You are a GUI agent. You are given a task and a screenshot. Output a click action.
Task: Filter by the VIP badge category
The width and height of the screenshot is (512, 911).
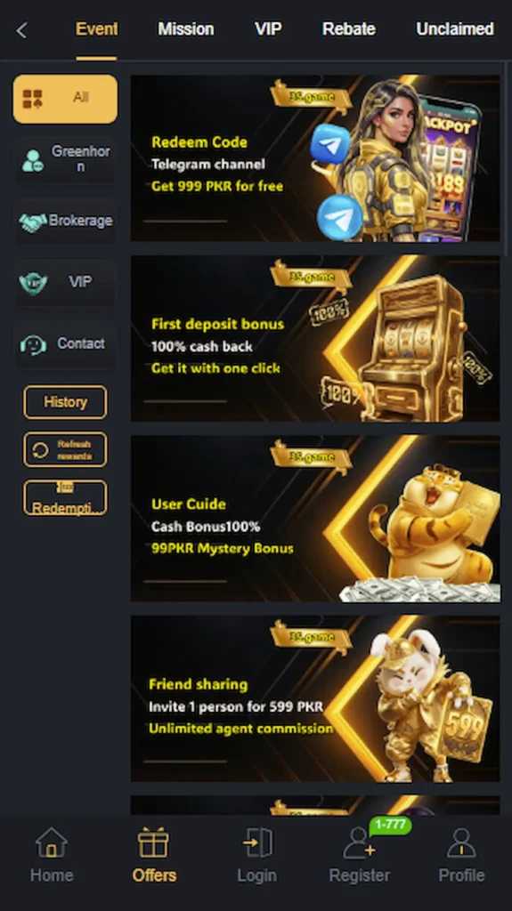point(65,283)
